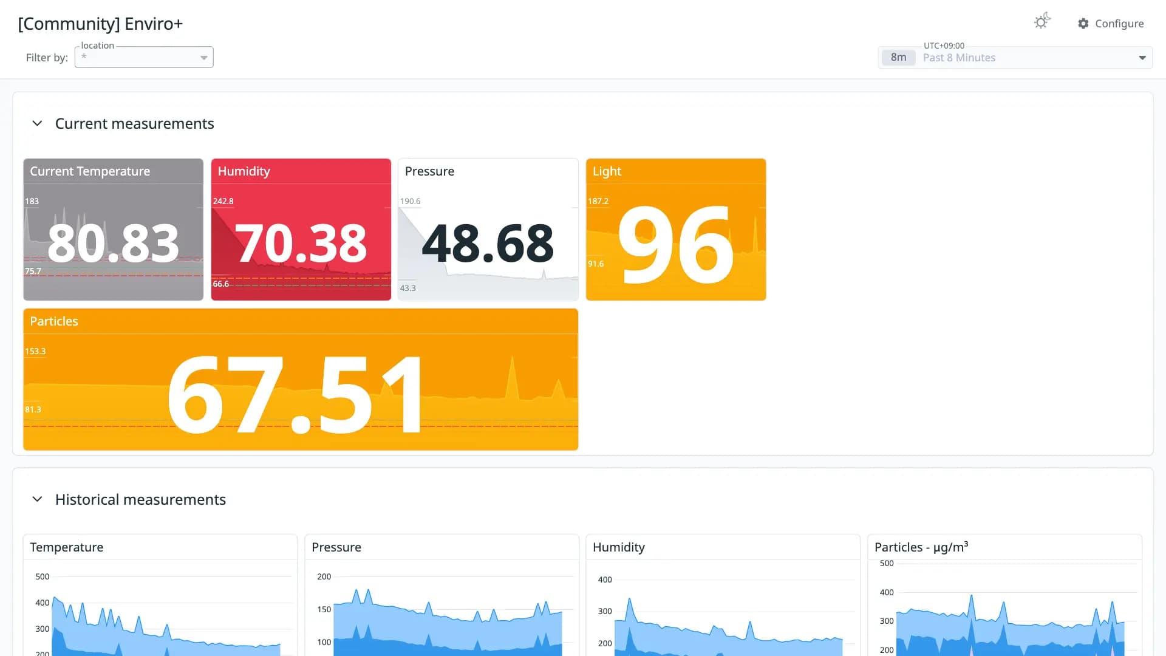Collapse the Historical measurements section
The width and height of the screenshot is (1166, 656).
[37, 499]
